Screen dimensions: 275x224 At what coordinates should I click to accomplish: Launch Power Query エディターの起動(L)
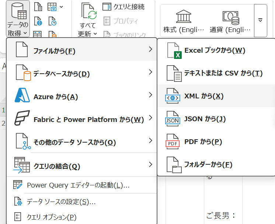pos(81,185)
